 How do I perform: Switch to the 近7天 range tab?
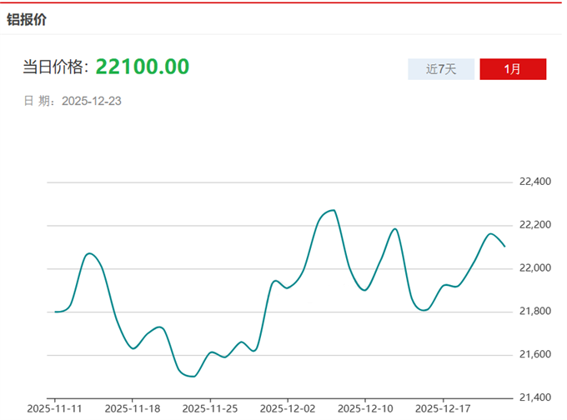pyautogui.click(x=441, y=69)
